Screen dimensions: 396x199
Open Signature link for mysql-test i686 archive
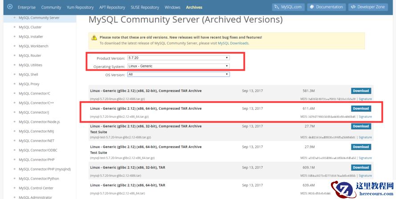[365, 137]
